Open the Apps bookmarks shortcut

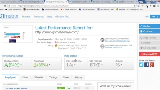[x=2, y=9]
